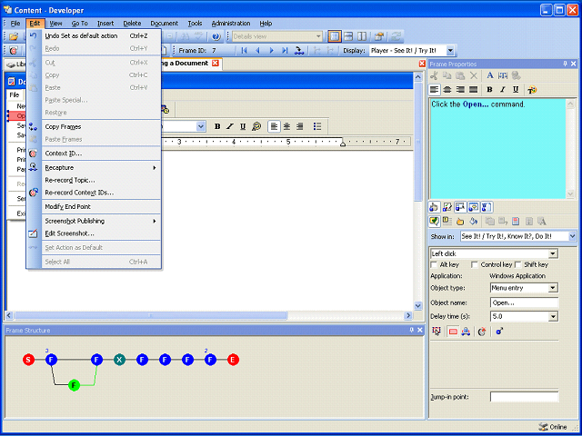Click the colorful template text icon
Image resolution: width=582 pixels, height=436 pixels.
(x=532, y=89)
